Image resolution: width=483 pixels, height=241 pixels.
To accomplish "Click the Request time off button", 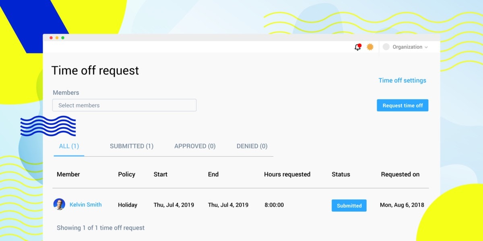I will pos(402,105).
